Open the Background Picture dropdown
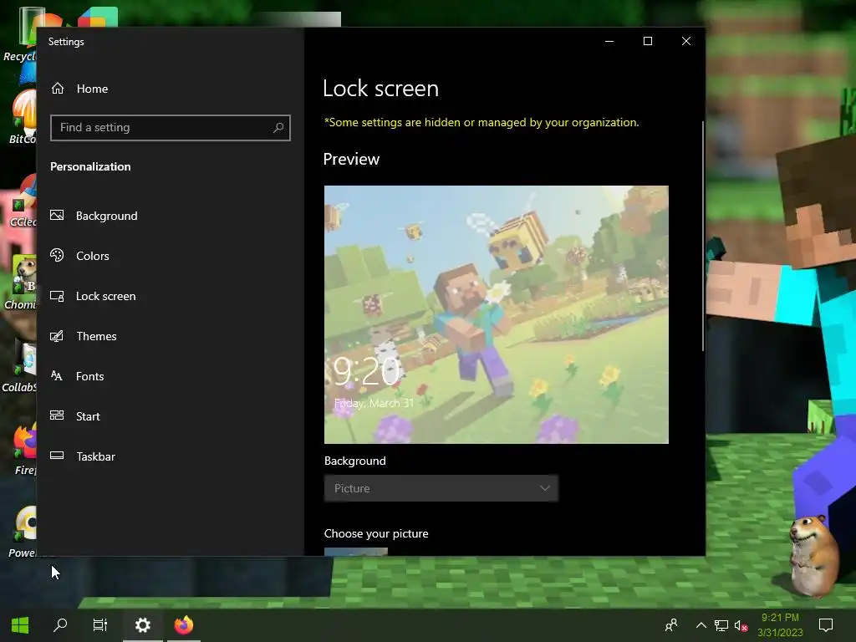This screenshot has height=642, width=856. [441, 488]
